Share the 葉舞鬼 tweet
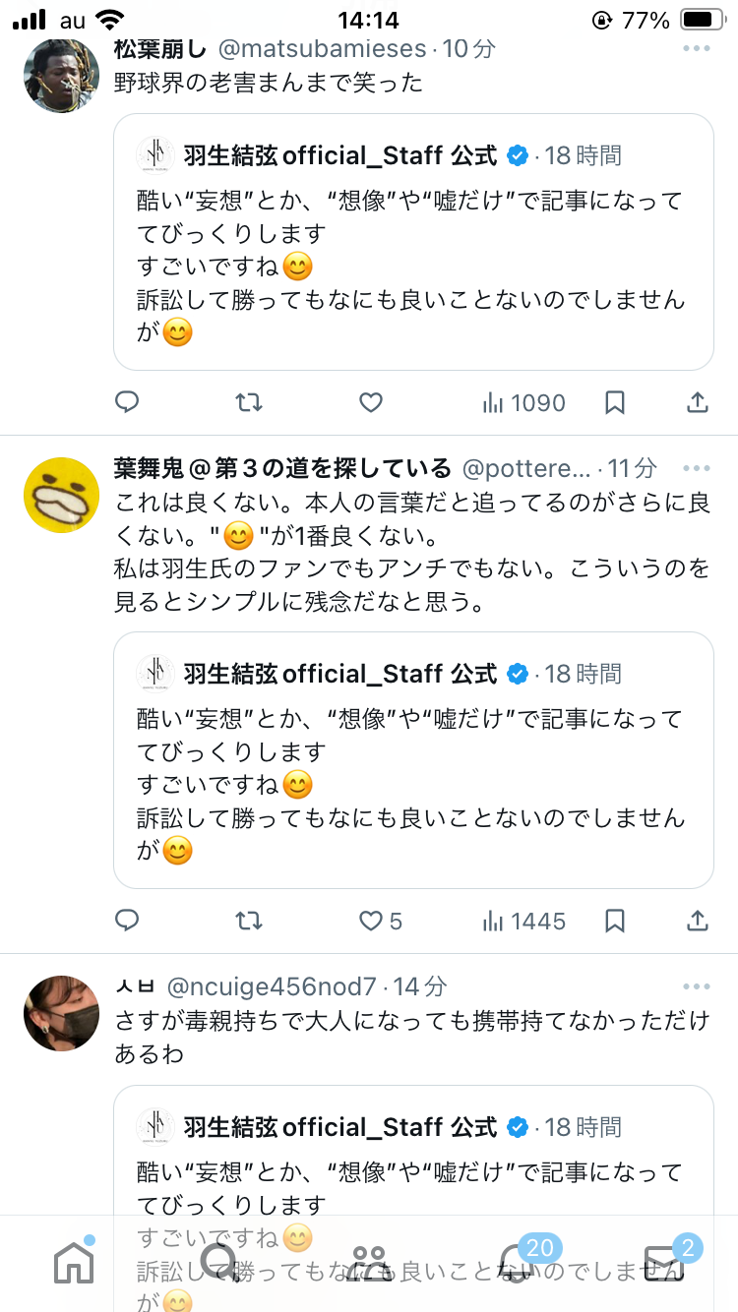This screenshot has height=1312, width=738. [697, 921]
